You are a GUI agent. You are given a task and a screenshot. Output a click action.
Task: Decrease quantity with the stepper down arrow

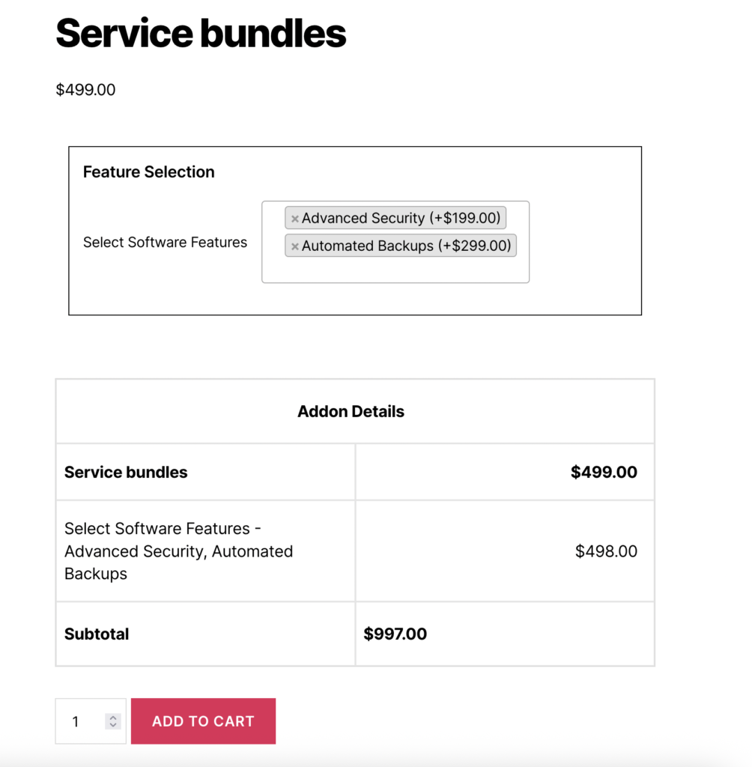(x=113, y=726)
